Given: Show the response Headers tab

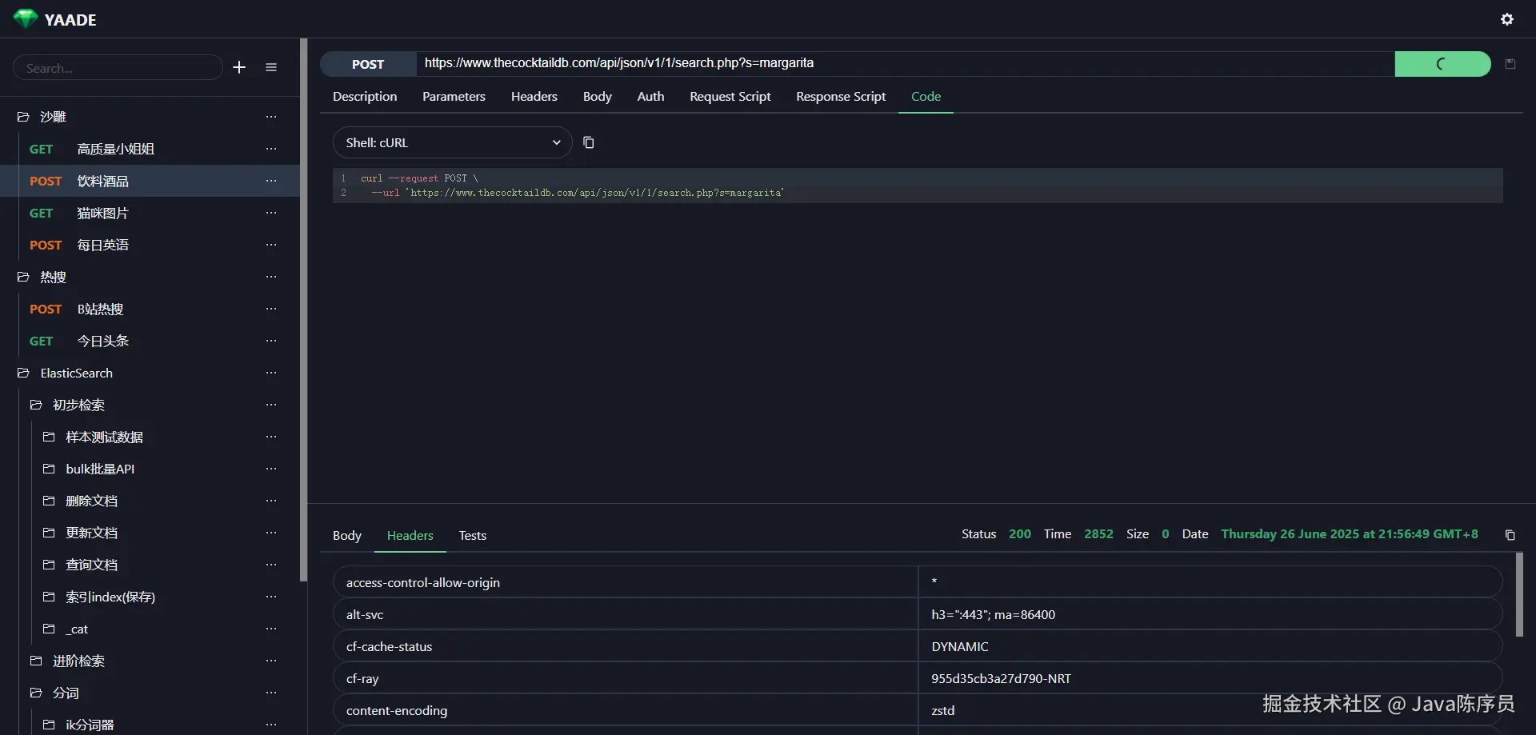Looking at the screenshot, I should coord(410,536).
